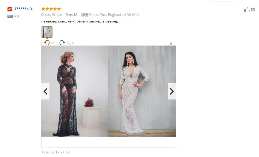
Task: Click the black lace dress photo
Action: click(75, 91)
